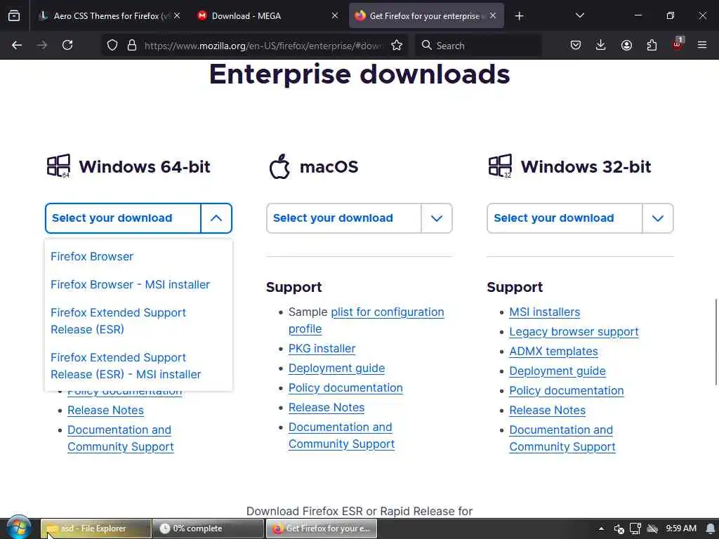This screenshot has width=719, height=539.
Task: Open a new tab with plus button
Action: click(519, 16)
